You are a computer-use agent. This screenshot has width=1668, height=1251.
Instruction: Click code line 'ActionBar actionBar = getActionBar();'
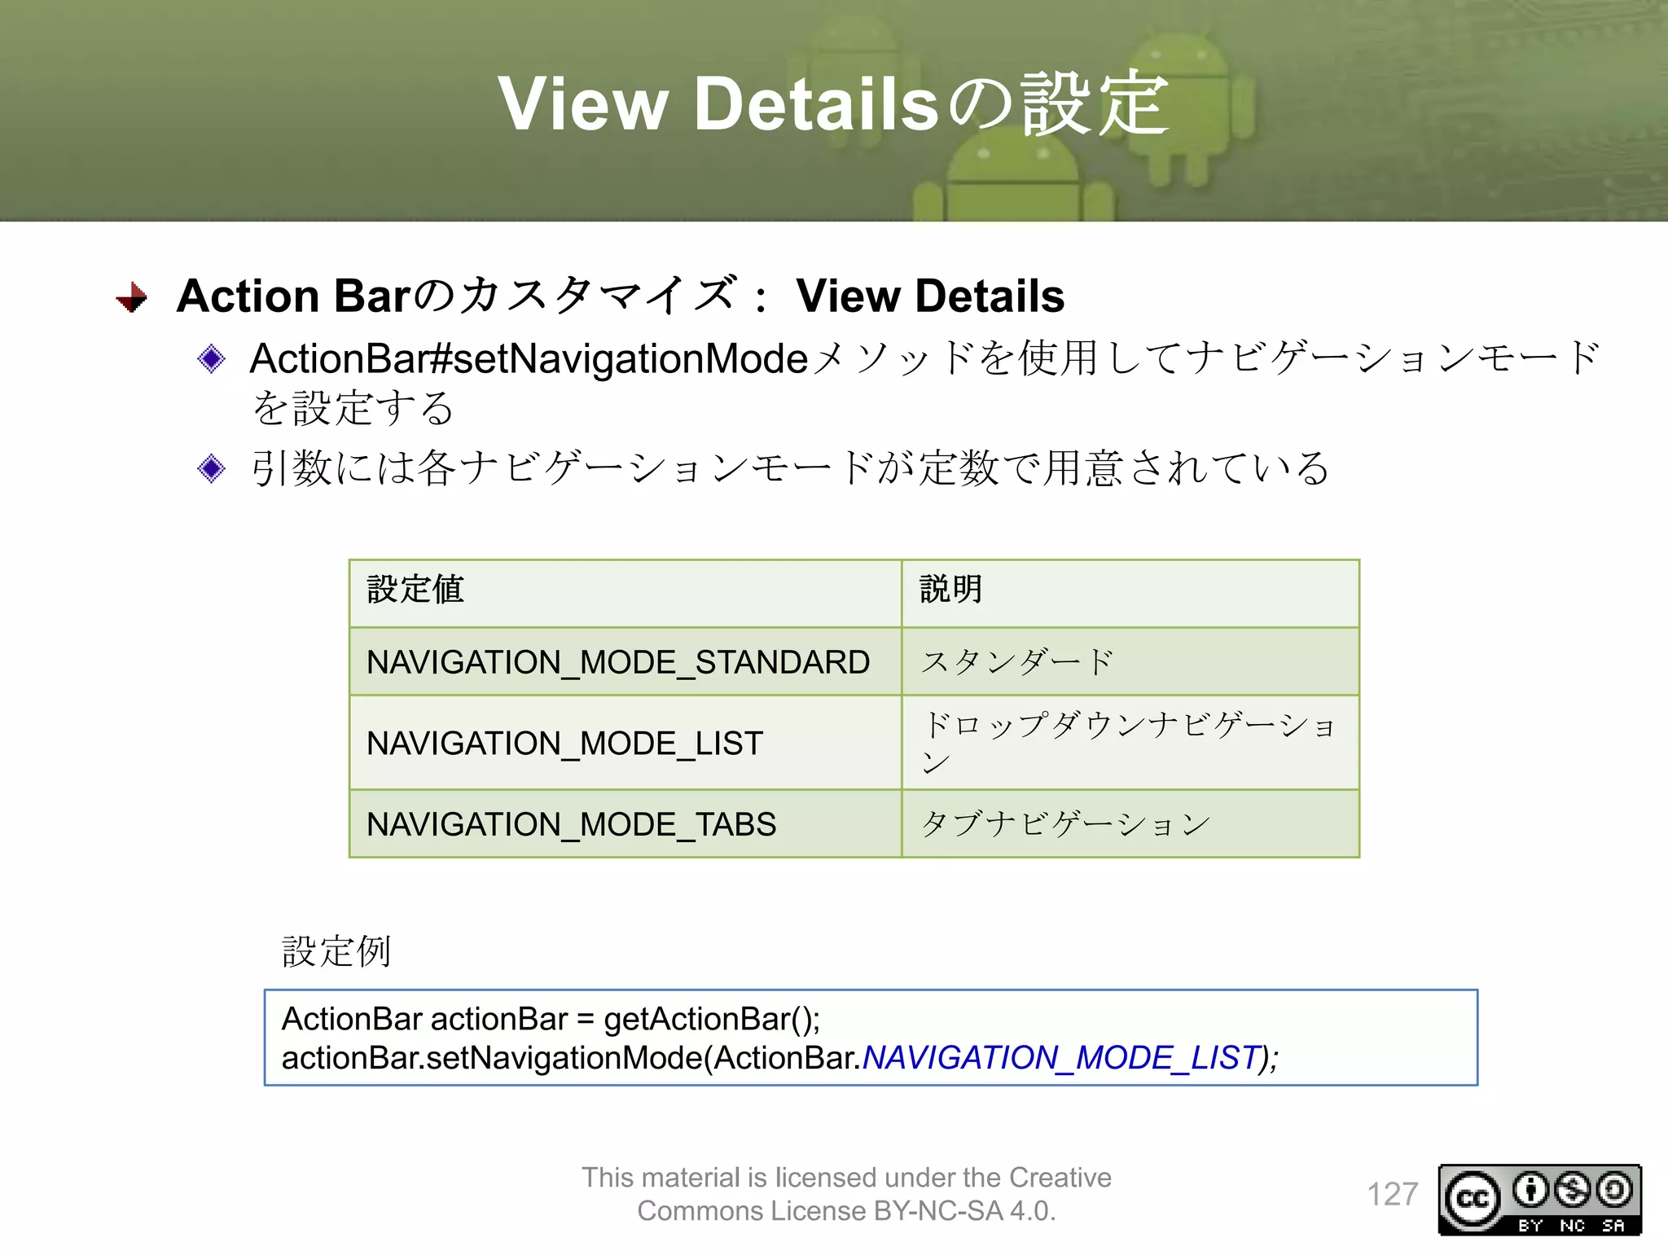point(551,1019)
